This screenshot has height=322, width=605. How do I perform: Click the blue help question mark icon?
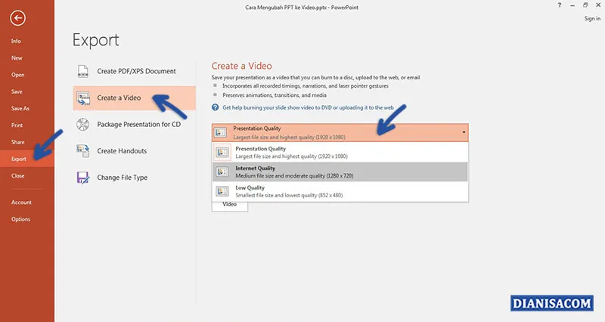coord(216,107)
